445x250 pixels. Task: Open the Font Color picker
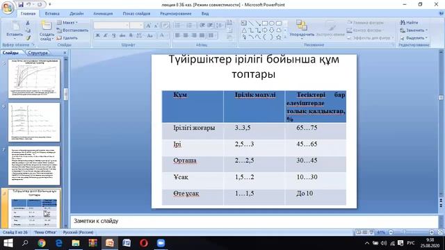click(x=163, y=35)
